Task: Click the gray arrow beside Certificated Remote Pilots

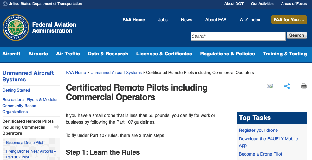Action: [57, 127]
